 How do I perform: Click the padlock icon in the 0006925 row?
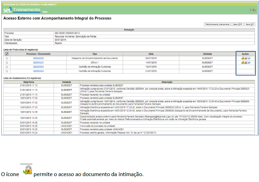(x=242, y=63)
